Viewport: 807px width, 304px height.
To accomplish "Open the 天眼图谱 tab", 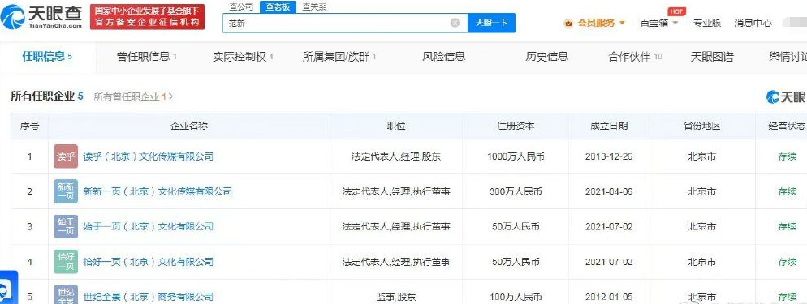I will [x=712, y=57].
